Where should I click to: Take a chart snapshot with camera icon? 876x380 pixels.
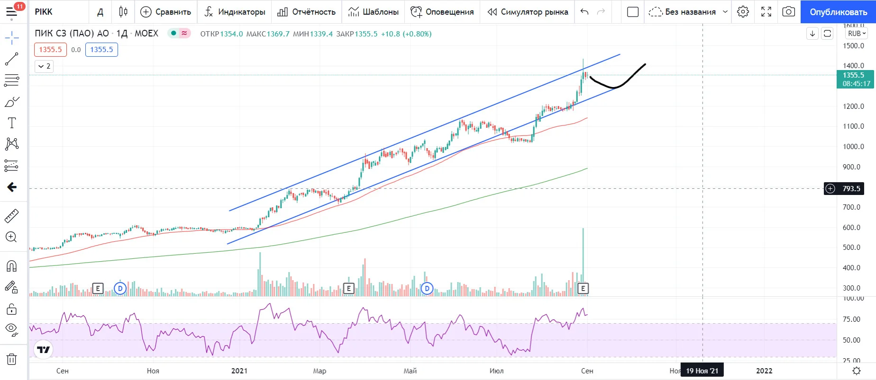point(788,12)
